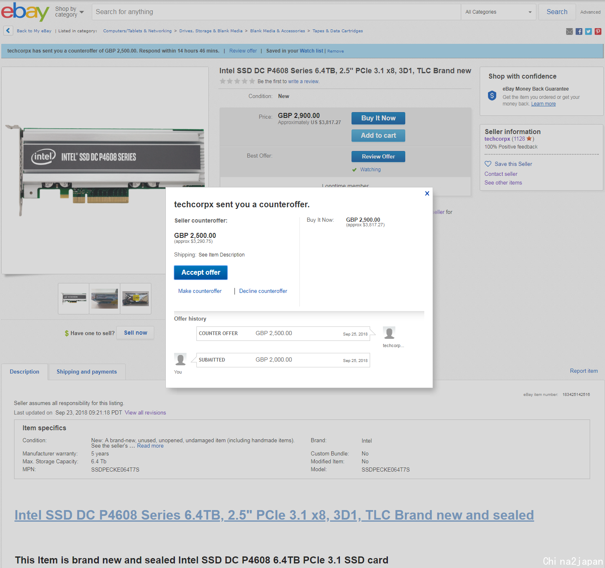Remove item from Watch list
The image size is (605, 568).
[x=335, y=51]
